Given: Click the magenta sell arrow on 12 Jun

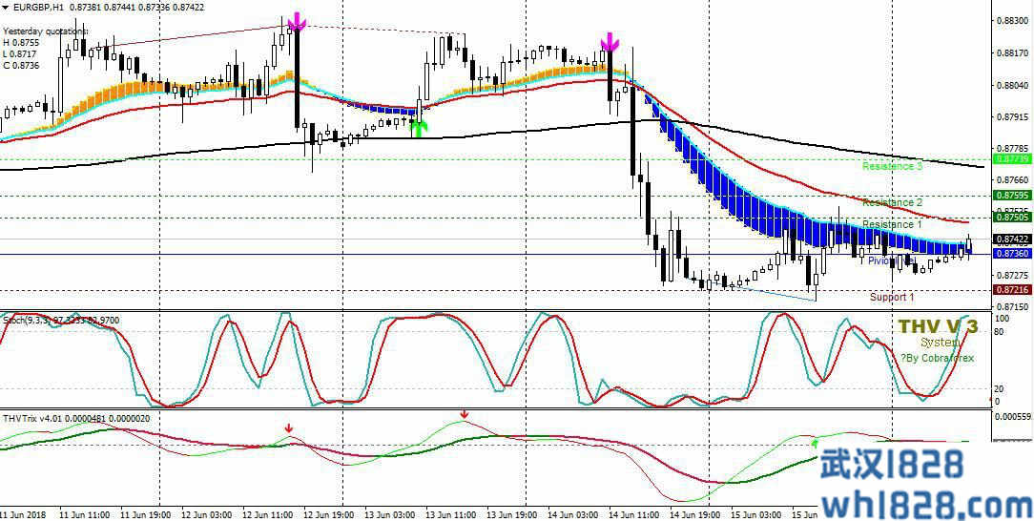Looking at the screenshot, I should (298, 21).
